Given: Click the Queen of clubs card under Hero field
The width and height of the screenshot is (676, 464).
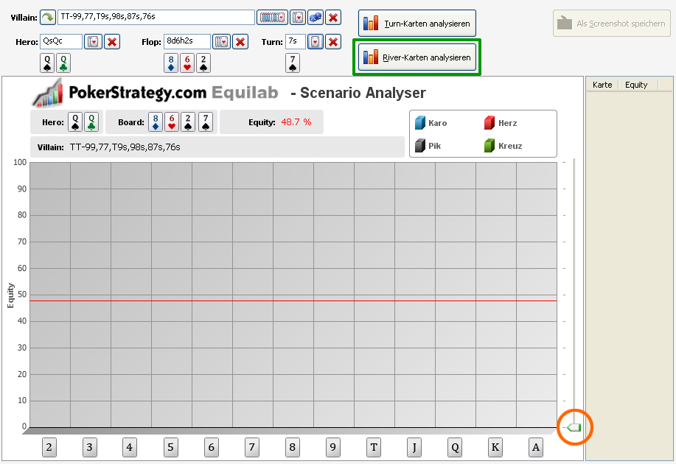Looking at the screenshot, I should coord(63,63).
